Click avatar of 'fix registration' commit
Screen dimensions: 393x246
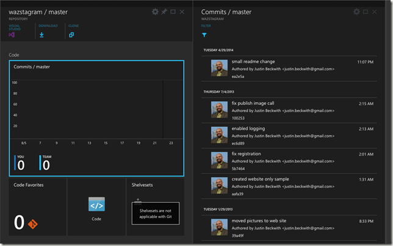point(219,161)
